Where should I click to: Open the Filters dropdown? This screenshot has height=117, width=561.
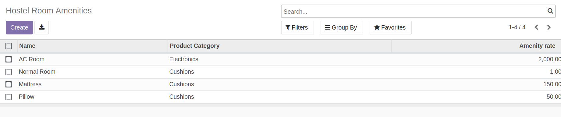[297, 27]
